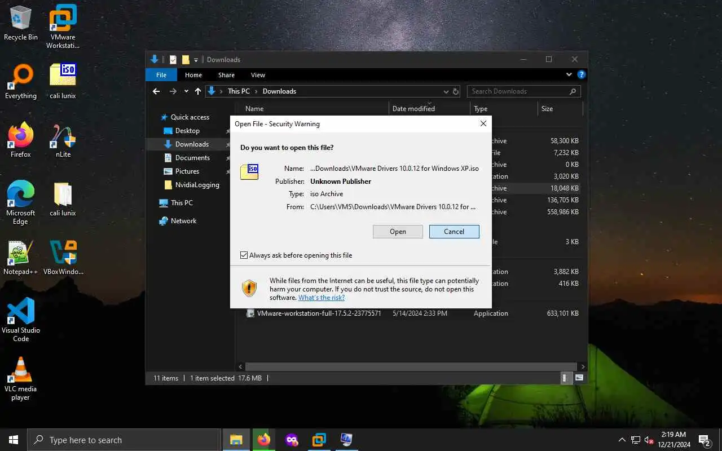Switch to large icons view layout icon
This screenshot has width=722, height=451.
579,378
